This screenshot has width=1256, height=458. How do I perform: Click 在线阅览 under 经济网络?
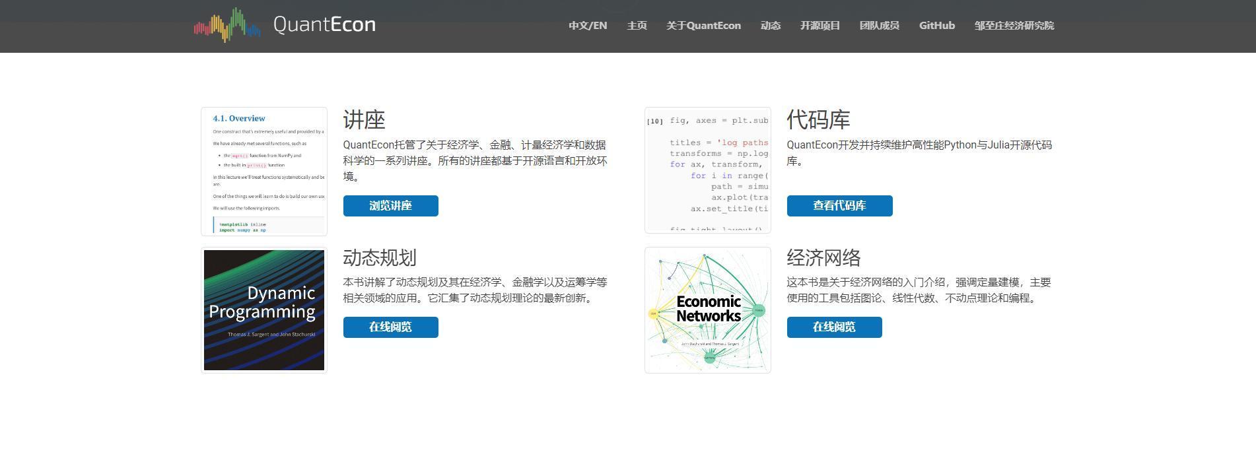834,327
